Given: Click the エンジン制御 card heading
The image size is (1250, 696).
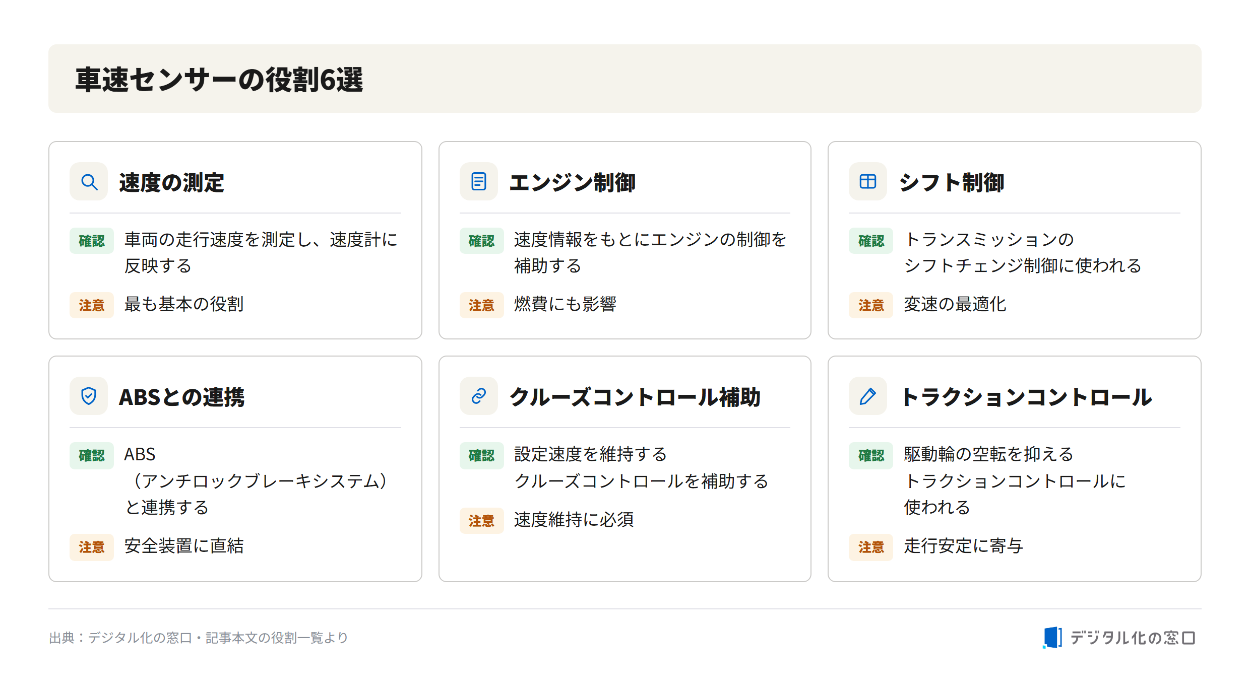Looking at the screenshot, I should coord(573,182).
